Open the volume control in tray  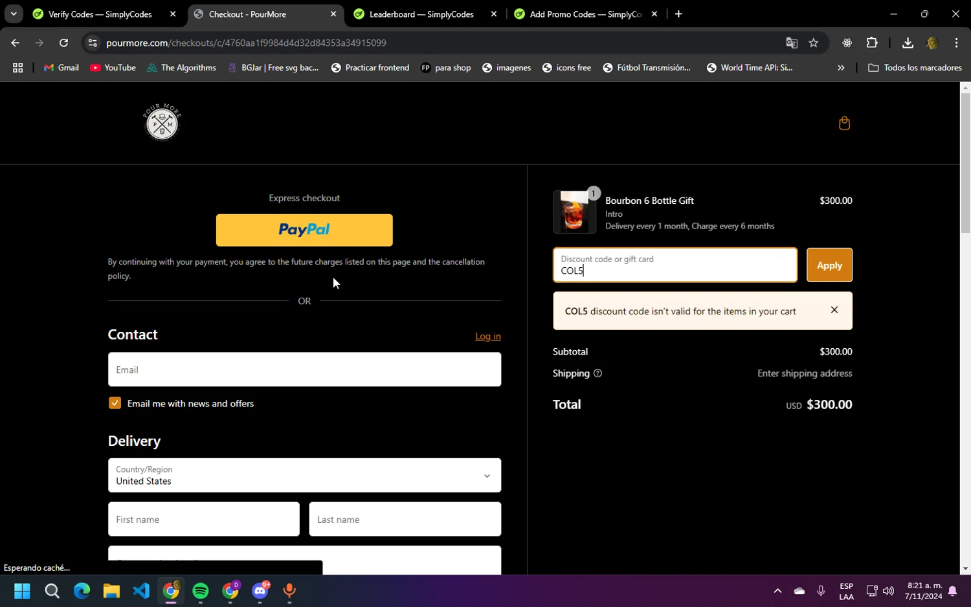point(888,591)
